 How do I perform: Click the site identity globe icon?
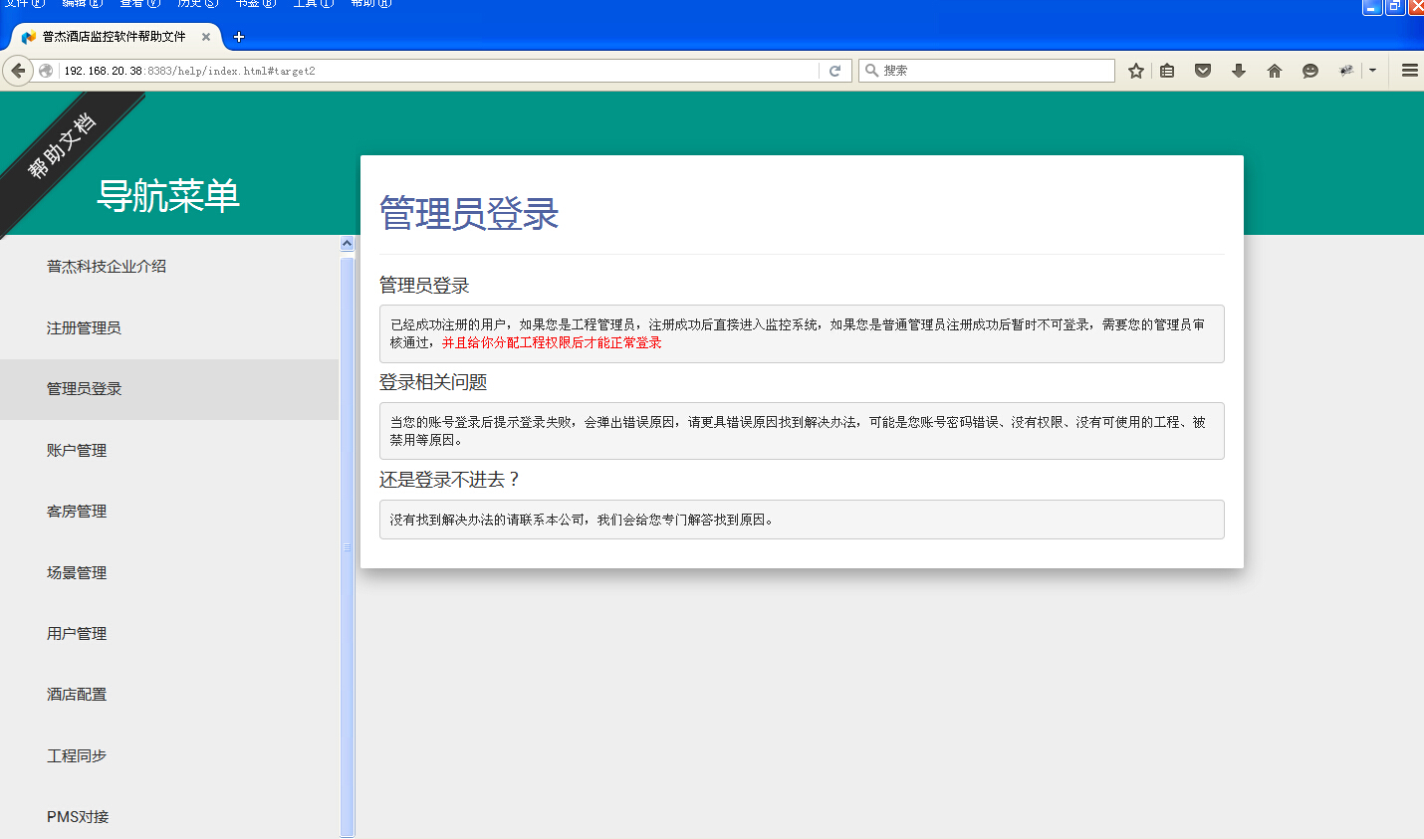coord(46,71)
